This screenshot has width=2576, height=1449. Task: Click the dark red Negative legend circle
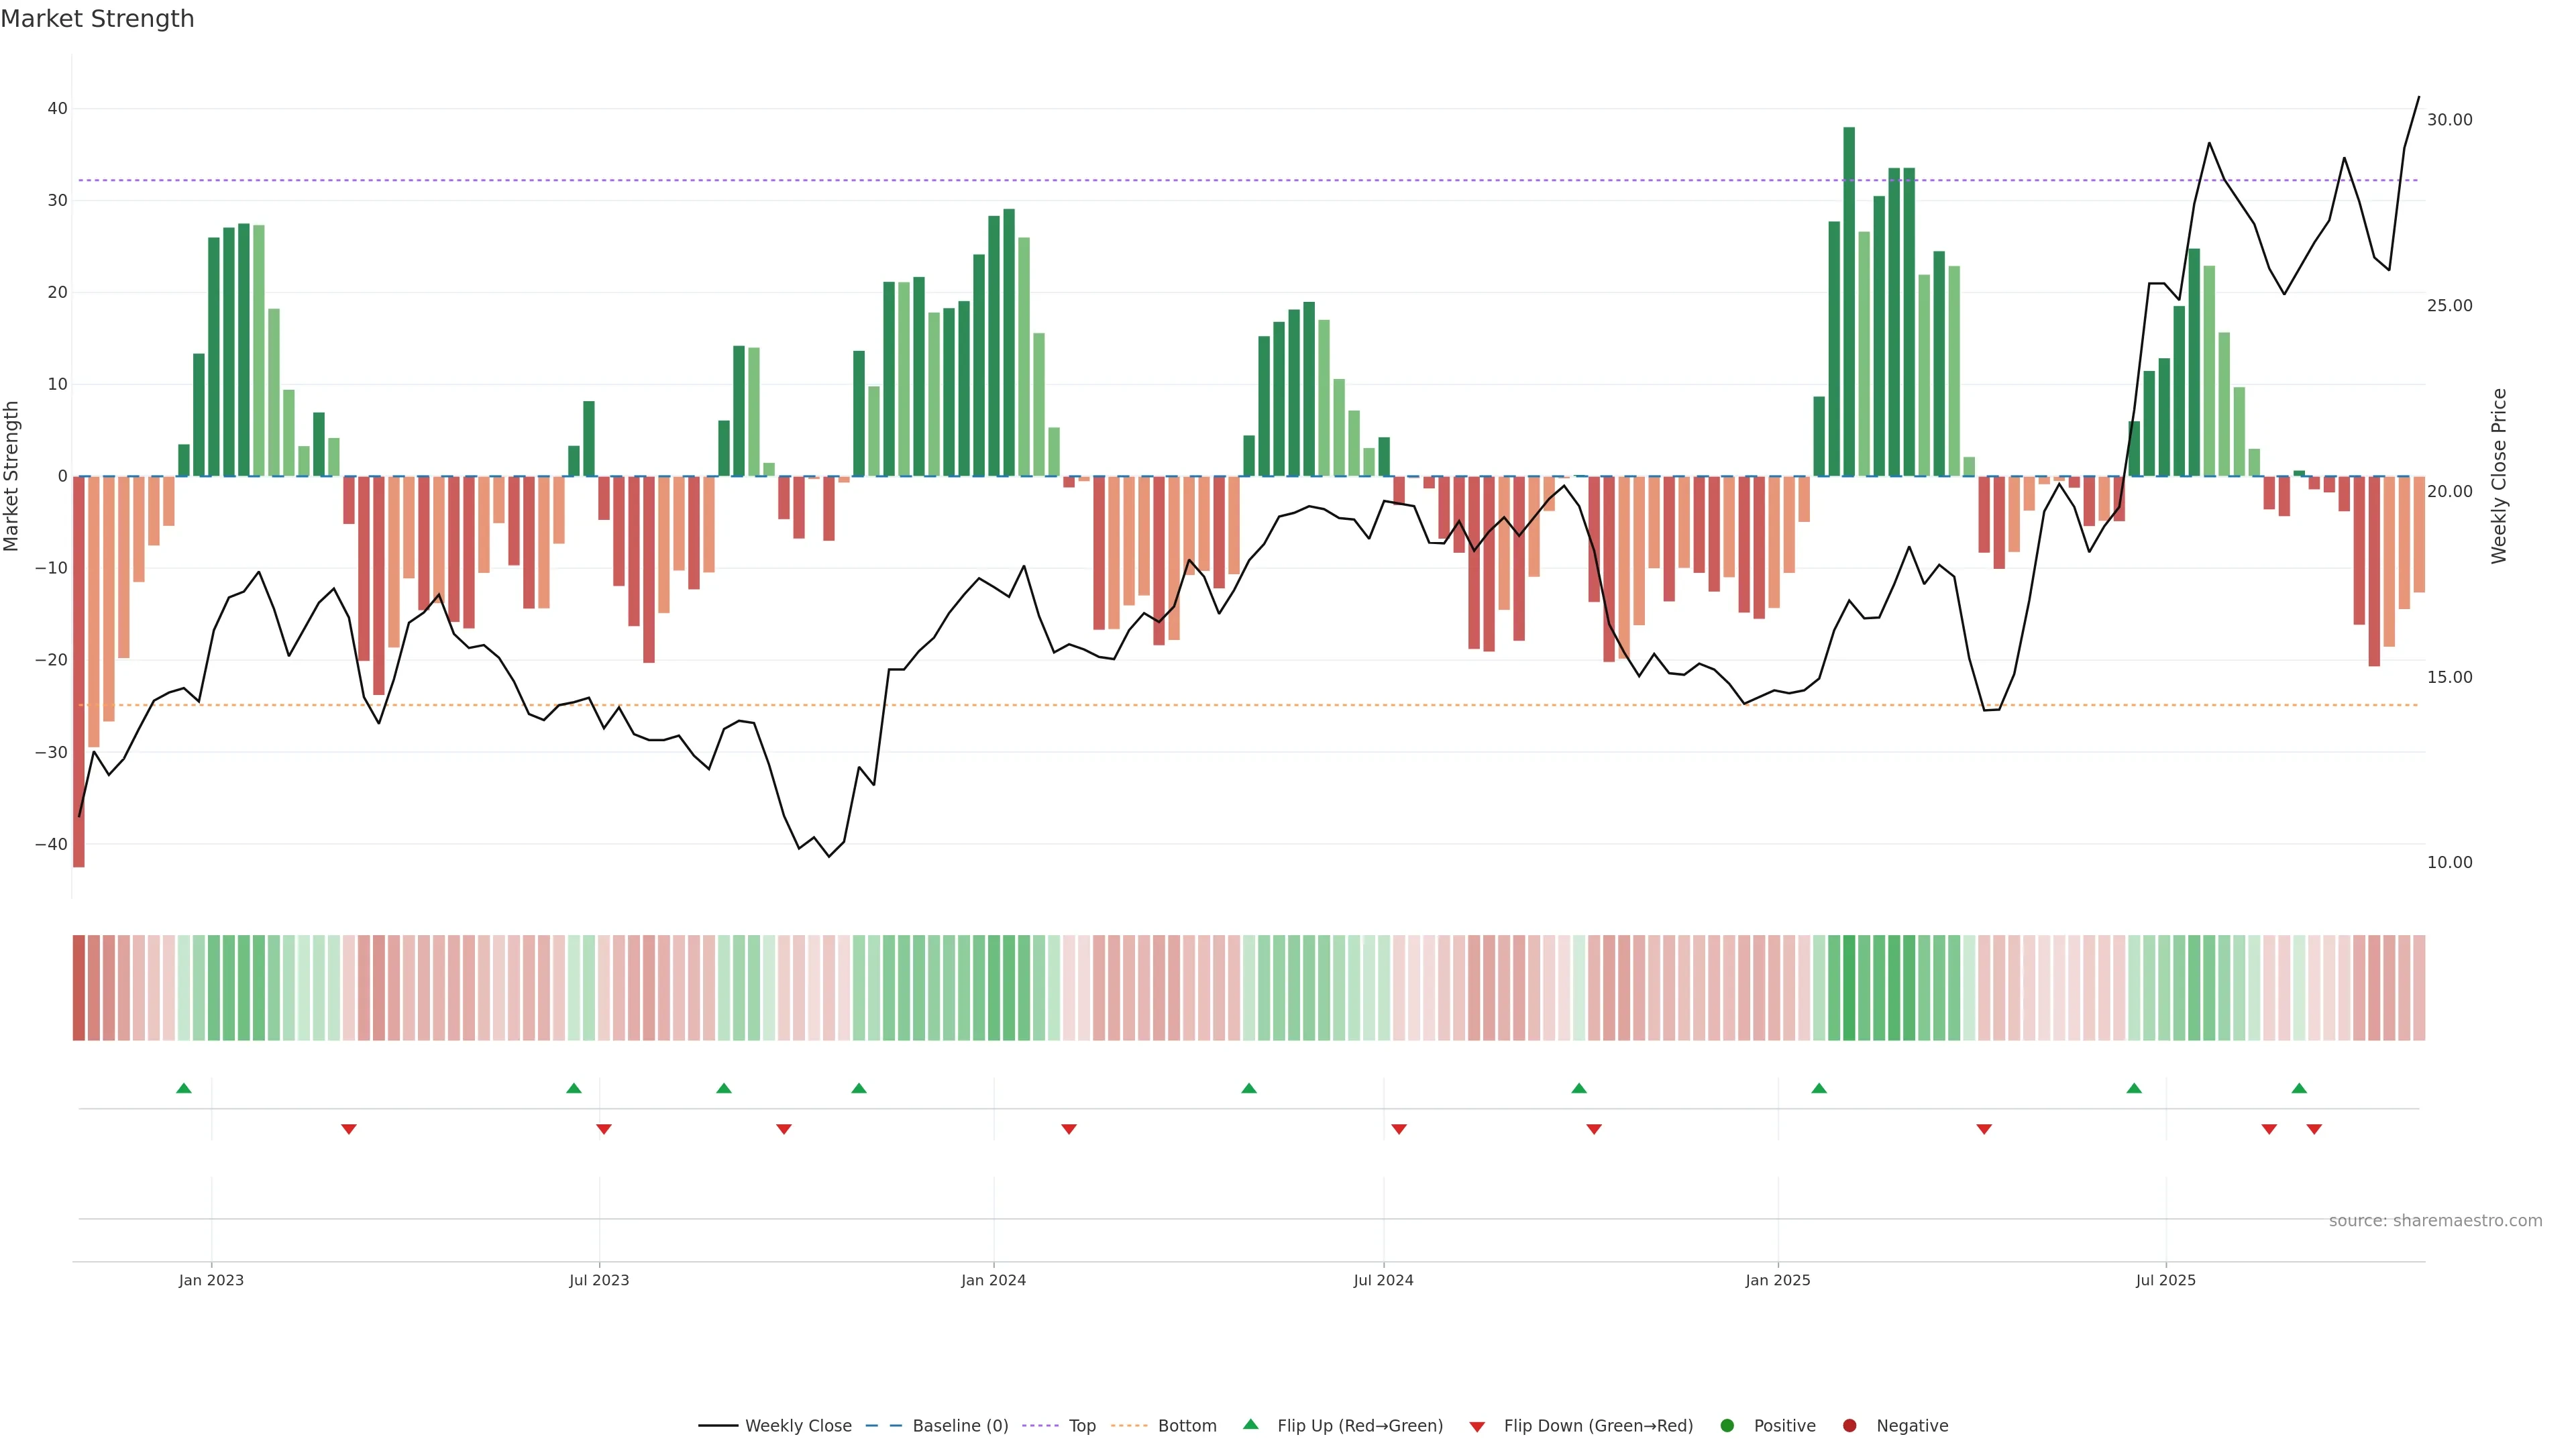(1849, 1426)
